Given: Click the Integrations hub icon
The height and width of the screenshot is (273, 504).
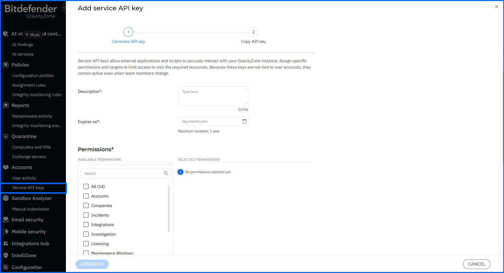Looking at the screenshot, I should [6, 244].
